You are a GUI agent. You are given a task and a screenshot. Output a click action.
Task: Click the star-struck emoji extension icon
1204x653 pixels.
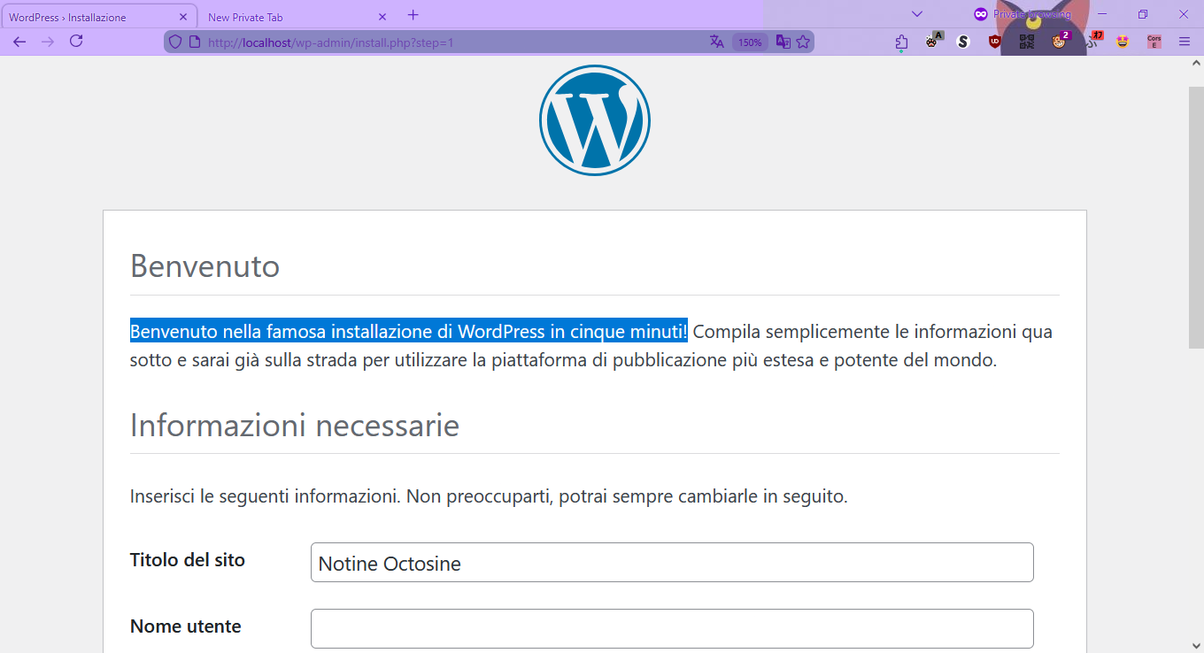1123,41
